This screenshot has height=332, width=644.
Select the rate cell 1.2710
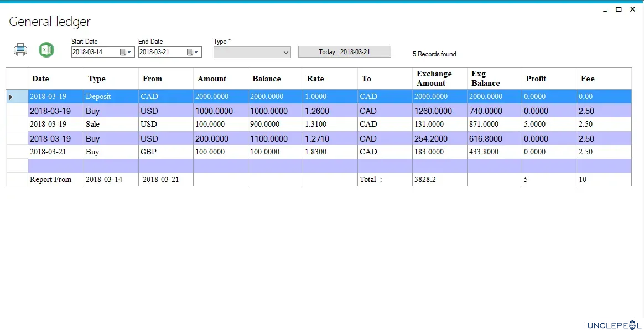click(x=330, y=138)
